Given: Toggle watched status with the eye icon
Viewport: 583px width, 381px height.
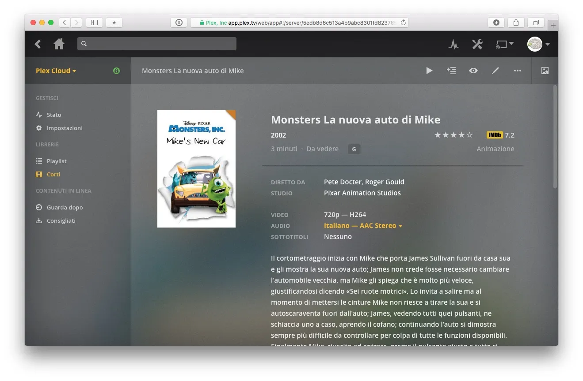Looking at the screenshot, I should tap(473, 71).
